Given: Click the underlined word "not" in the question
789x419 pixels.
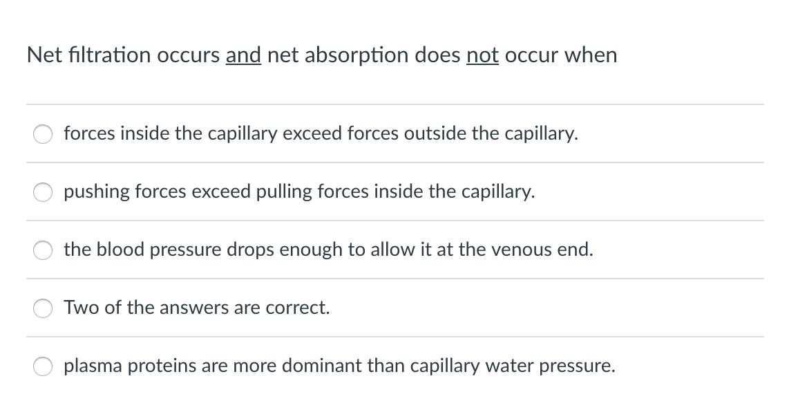Looking at the screenshot, I should (x=482, y=55).
